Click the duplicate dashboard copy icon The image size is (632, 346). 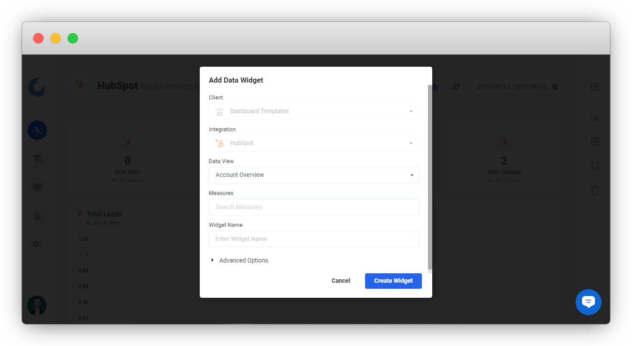[595, 166]
